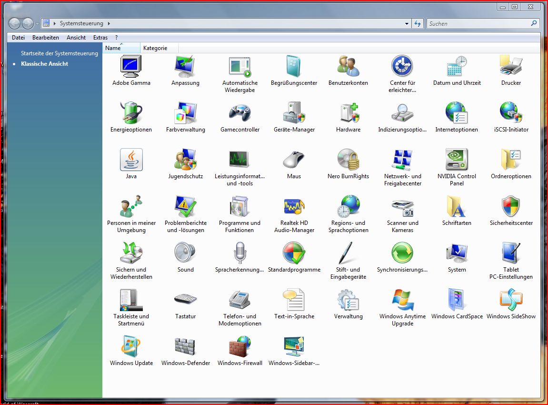Open Windows Update icon
Screen dimensions: 548x405
(131, 346)
